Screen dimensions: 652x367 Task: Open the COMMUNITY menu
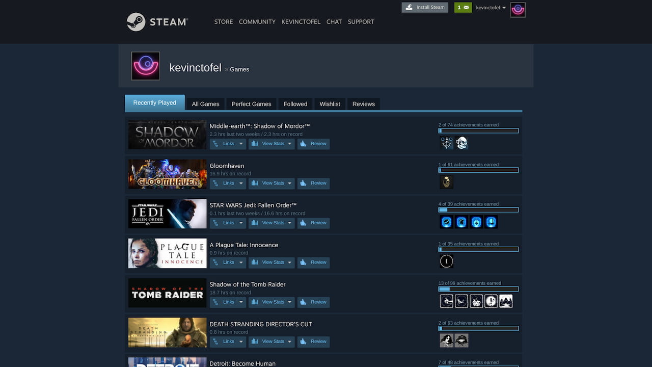coord(257,22)
